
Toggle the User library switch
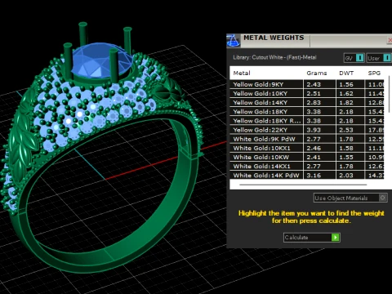[x=387, y=58]
